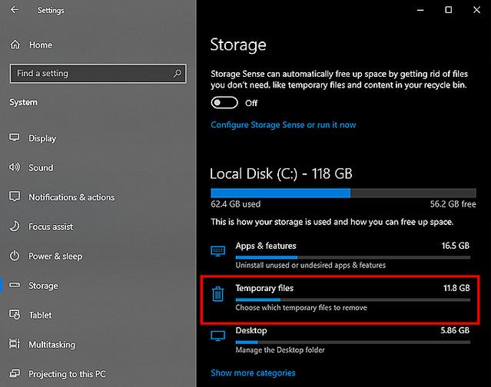
Task: Click 'Uninstall unused or undesired apps & features'
Action: point(310,266)
